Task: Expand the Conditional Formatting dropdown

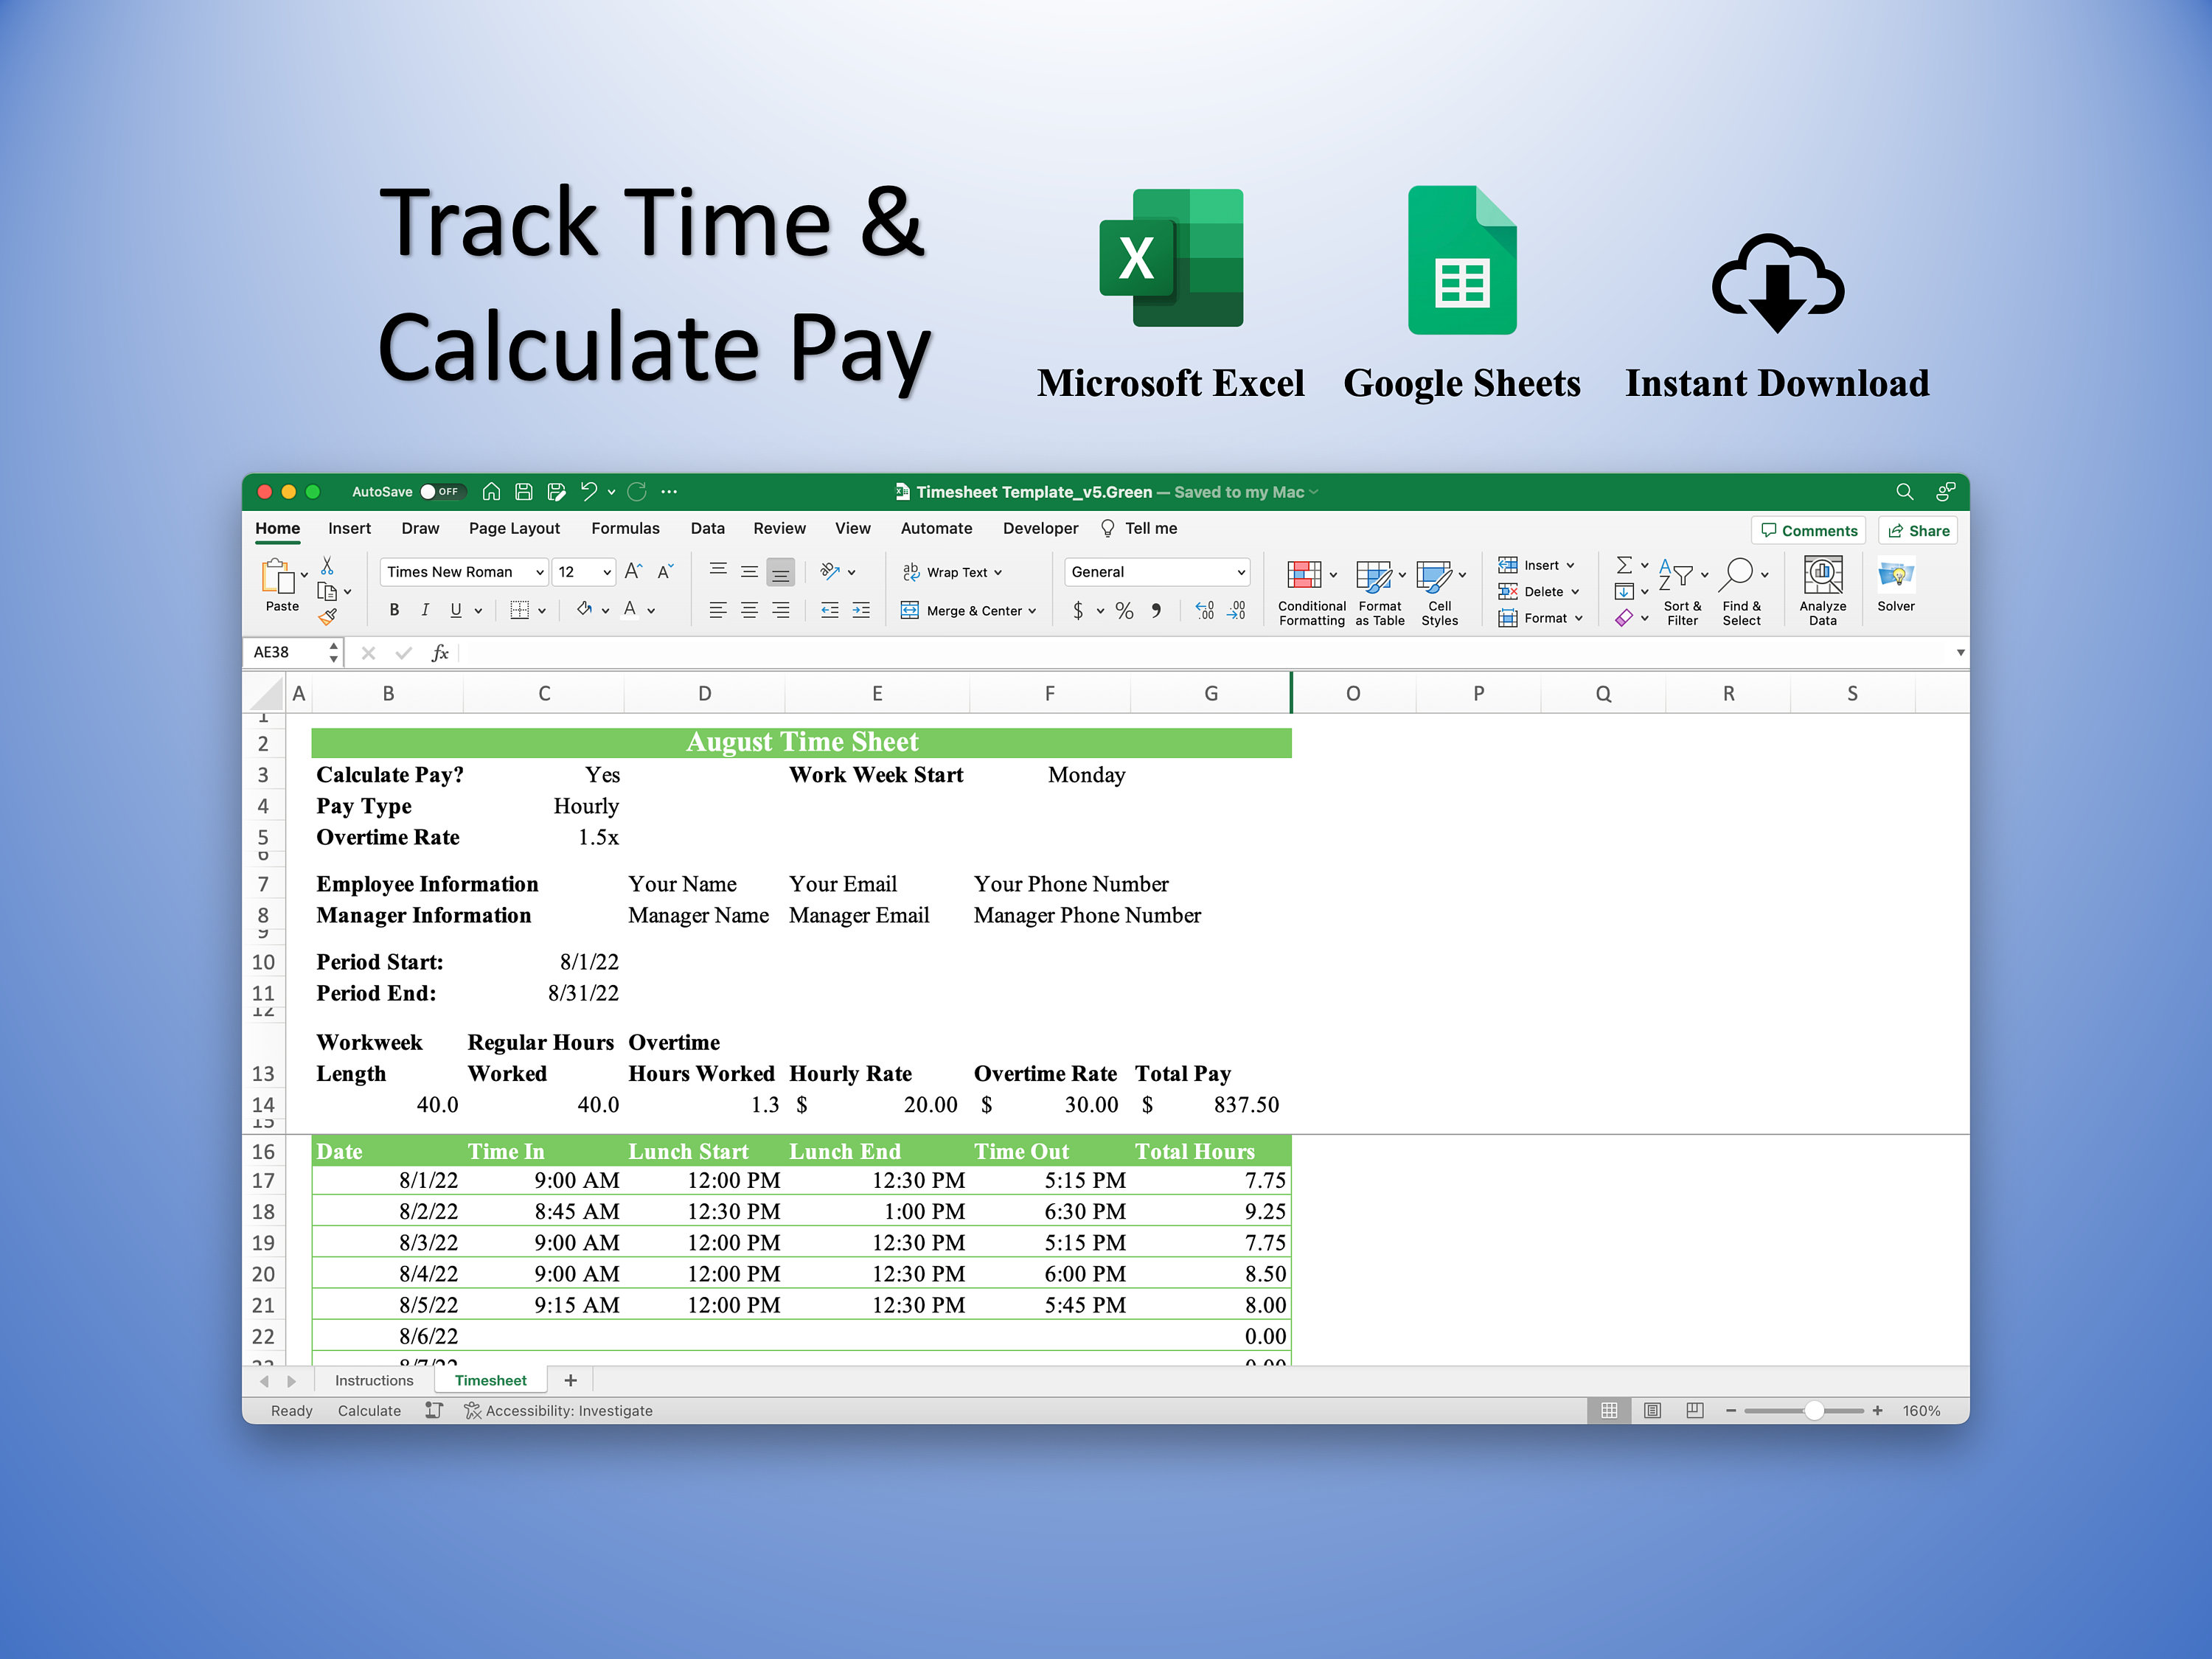Action: pyautogui.click(x=1333, y=575)
